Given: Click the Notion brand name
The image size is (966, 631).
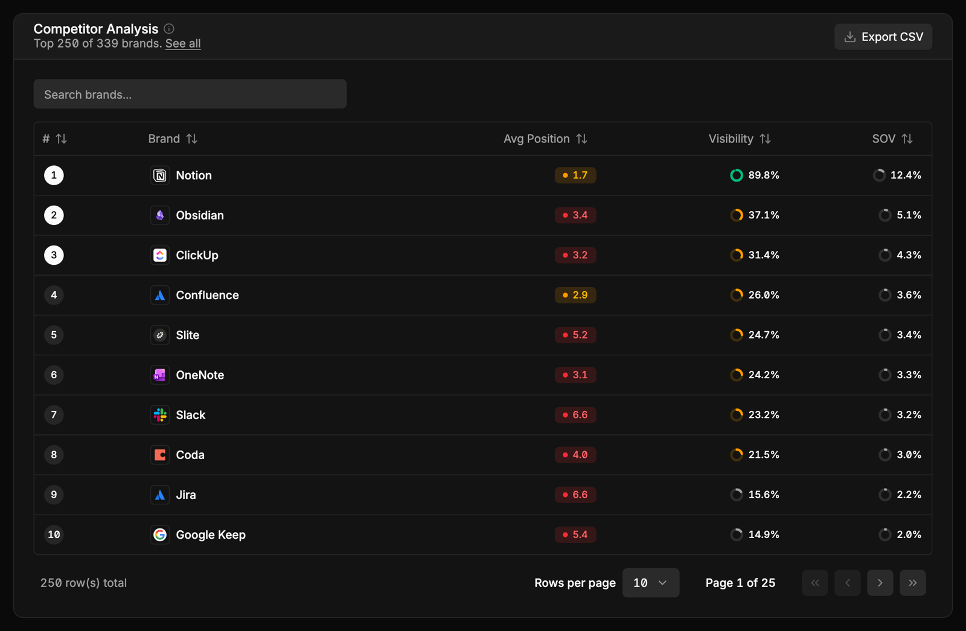Looking at the screenshot, I should click(194, 176).
